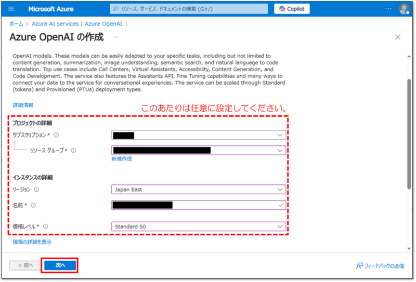416x282 pixels.
Task: Click the form scrollbar up arrow
Action: pos(409,57)
